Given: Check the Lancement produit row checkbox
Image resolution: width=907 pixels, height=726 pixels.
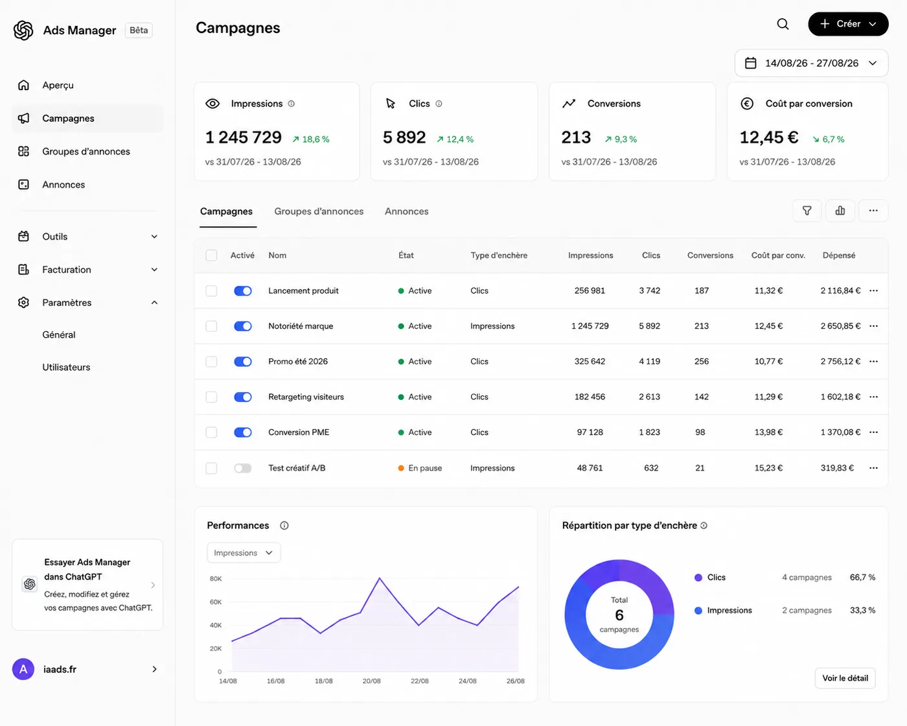Looking at the screenshot, I should click(211, 291).
